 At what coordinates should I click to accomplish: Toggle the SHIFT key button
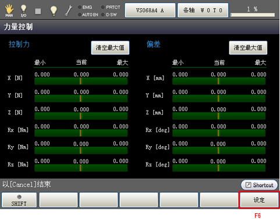coord(19,200)
